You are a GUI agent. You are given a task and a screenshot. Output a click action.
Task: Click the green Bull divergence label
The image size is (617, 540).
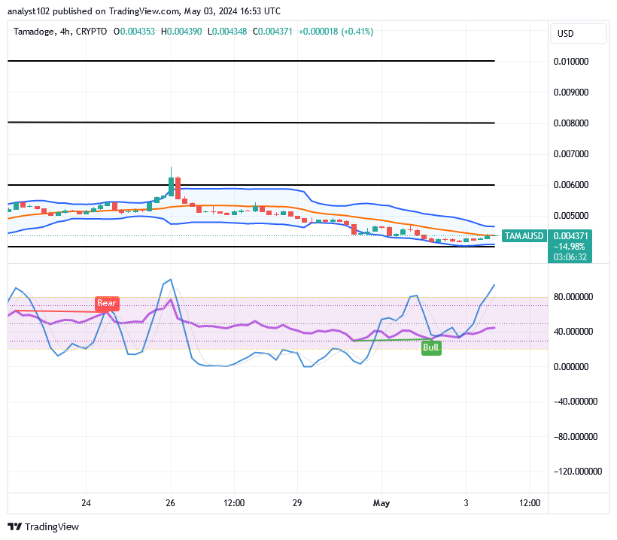[x=431, y=347]
